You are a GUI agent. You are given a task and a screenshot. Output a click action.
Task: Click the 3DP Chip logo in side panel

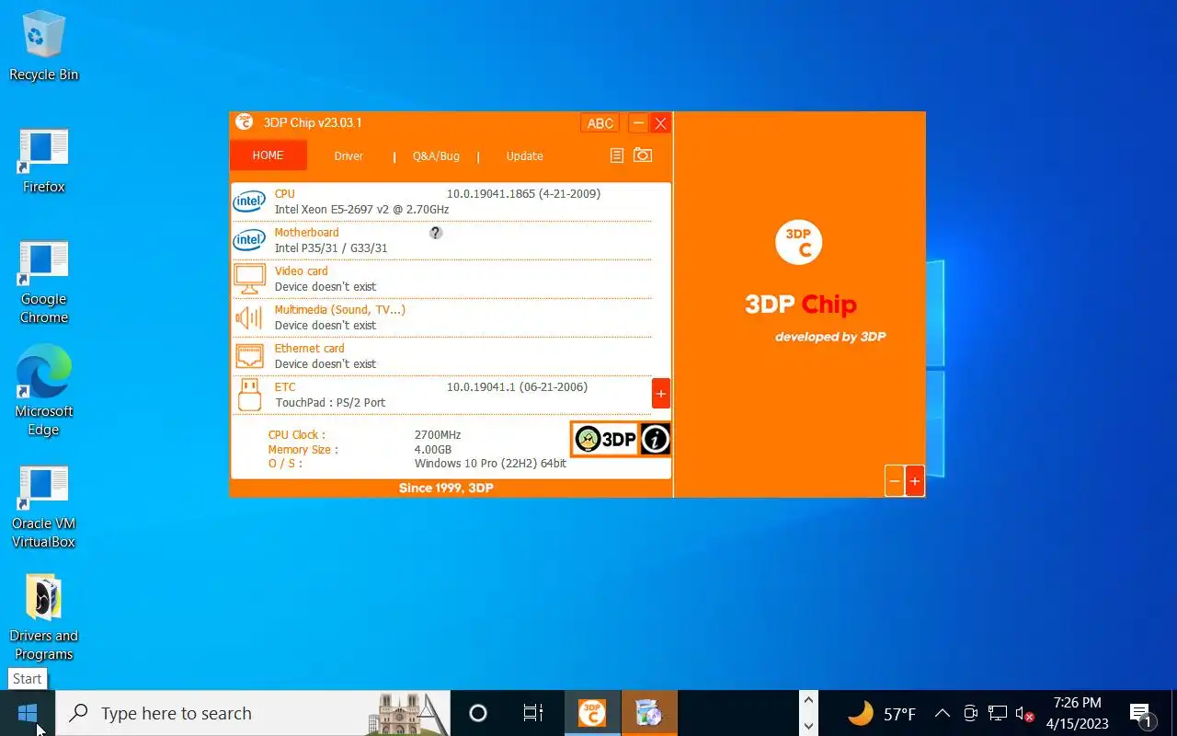[x=799, y=242]
